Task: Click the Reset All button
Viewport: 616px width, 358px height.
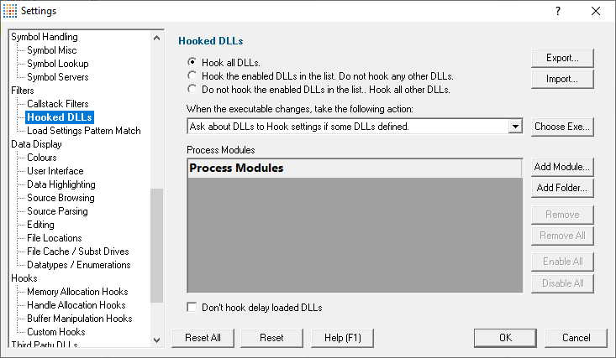Action: (x=203, y=338)
